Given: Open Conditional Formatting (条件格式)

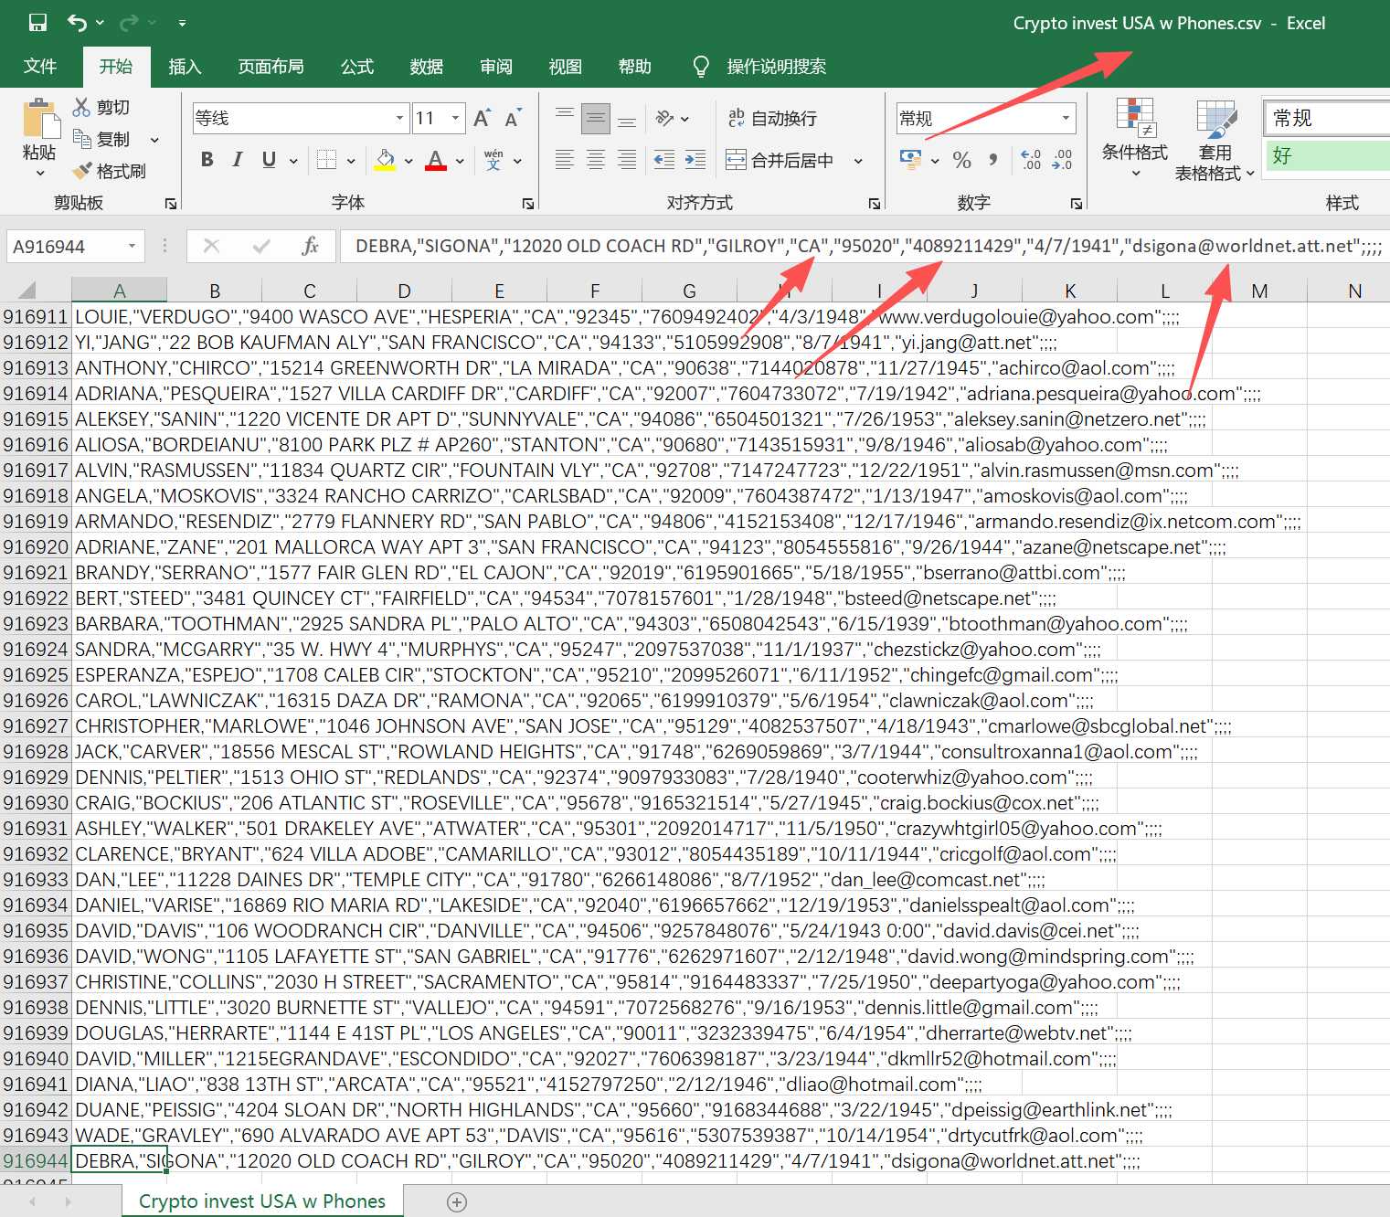Looking at the screenshot, I should click(x=1135, y=137).
